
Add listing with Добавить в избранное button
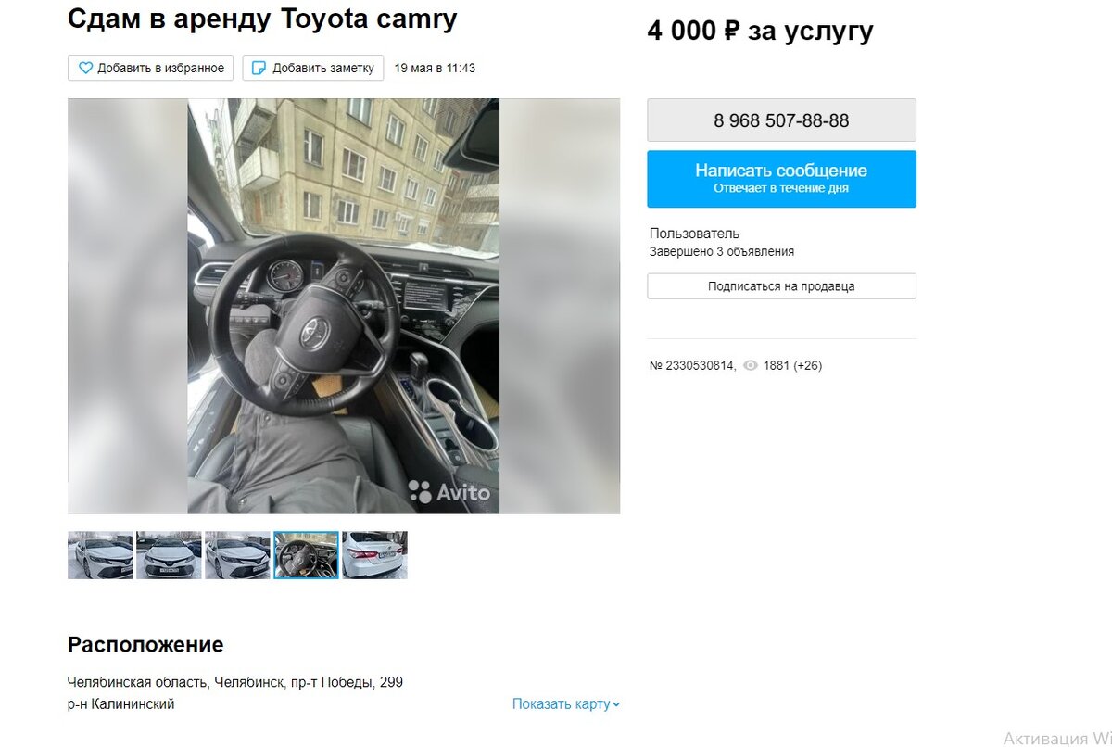pyautogui.click(x=150, y=68)
